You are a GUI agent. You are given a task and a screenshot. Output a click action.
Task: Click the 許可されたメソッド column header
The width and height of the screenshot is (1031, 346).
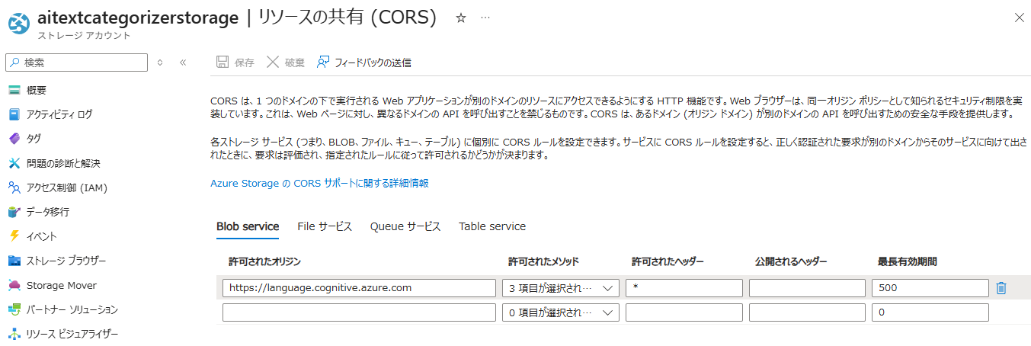click(x=544, y=261)
